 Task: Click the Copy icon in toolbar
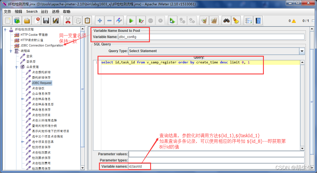[x=77, y=21]
